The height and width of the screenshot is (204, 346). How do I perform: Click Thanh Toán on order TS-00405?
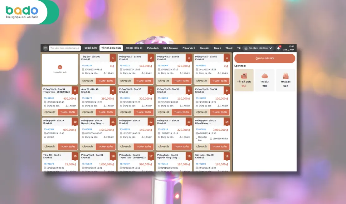[x=219, y=147]
